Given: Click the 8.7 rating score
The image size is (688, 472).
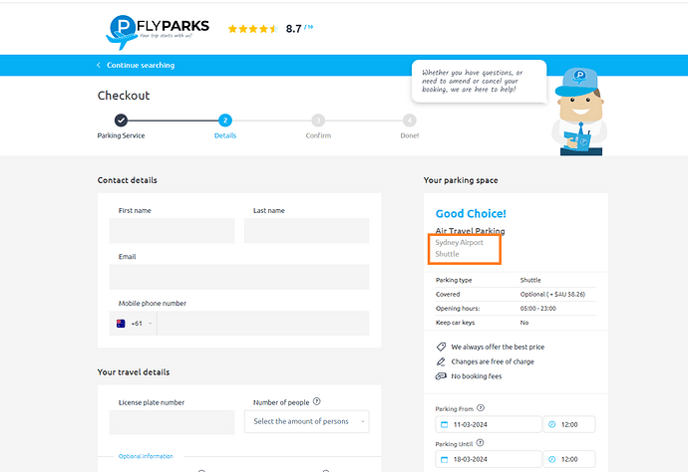Looking at the screenshot, I should pos(293,29).
